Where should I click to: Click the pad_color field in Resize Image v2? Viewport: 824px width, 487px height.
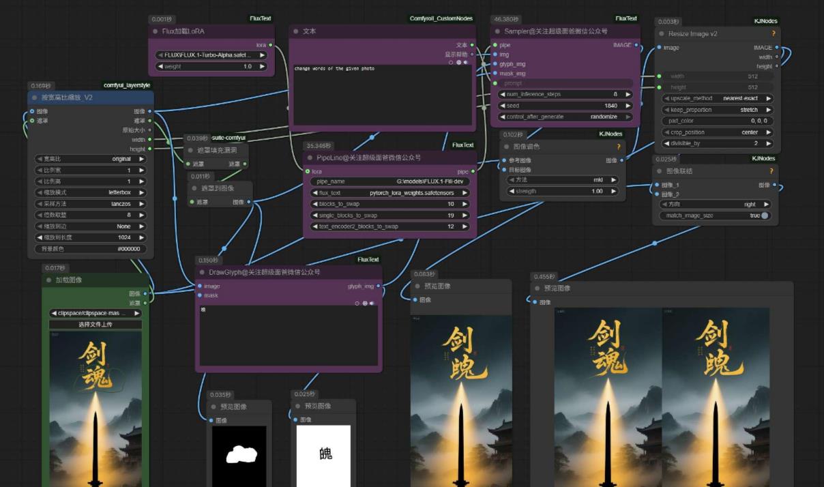point(717,121)
